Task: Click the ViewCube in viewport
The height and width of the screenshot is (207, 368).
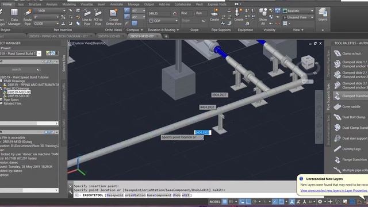Action: [x=307, y=63]
